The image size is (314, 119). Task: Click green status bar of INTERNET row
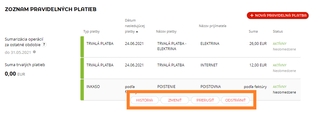[x=82, y=68]
